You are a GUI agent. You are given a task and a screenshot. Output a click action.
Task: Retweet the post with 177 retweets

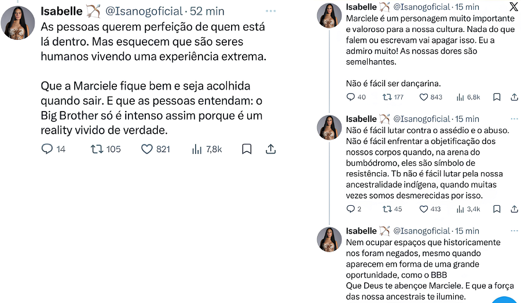click(387, 97)
